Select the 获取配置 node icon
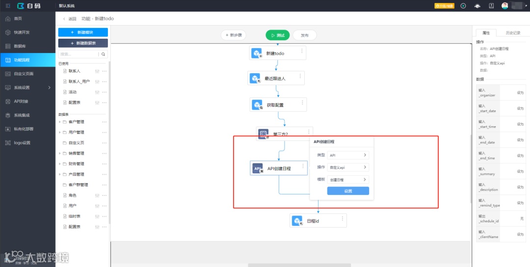The image size is (530, 267). (258, 105)
